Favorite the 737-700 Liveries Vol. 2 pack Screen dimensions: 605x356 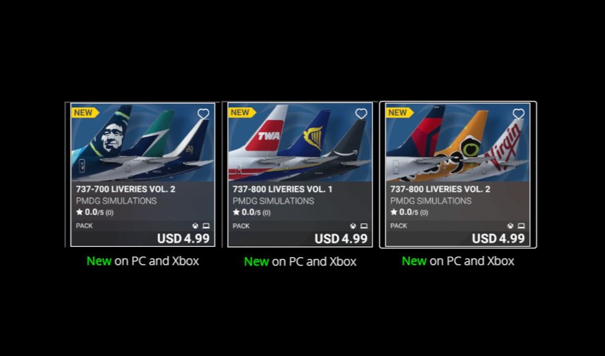pyautogui.click(x=203, y=114)
